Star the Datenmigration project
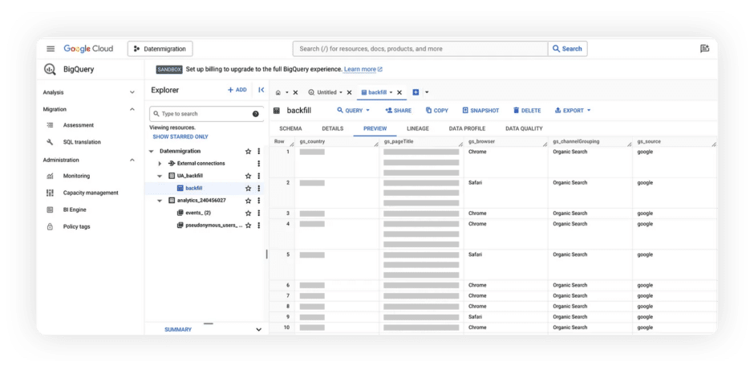754x370 pixels. [x=248, y=151]
